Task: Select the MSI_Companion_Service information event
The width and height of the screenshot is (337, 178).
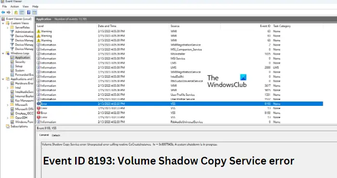Action: click(x=180, y=50)
